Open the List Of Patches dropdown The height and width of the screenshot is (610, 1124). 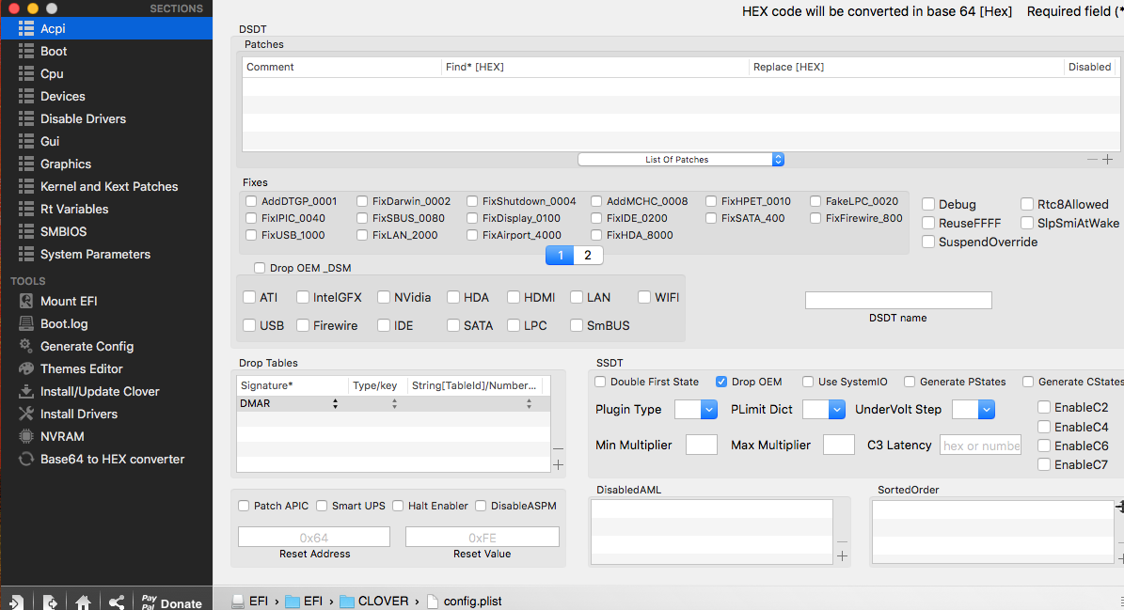pos(681,160)
